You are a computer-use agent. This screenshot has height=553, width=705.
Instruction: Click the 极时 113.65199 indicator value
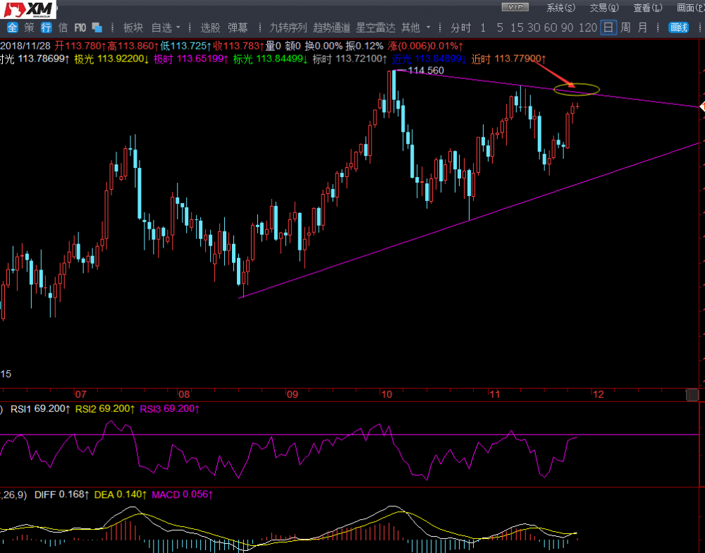[x=192, y=59]
